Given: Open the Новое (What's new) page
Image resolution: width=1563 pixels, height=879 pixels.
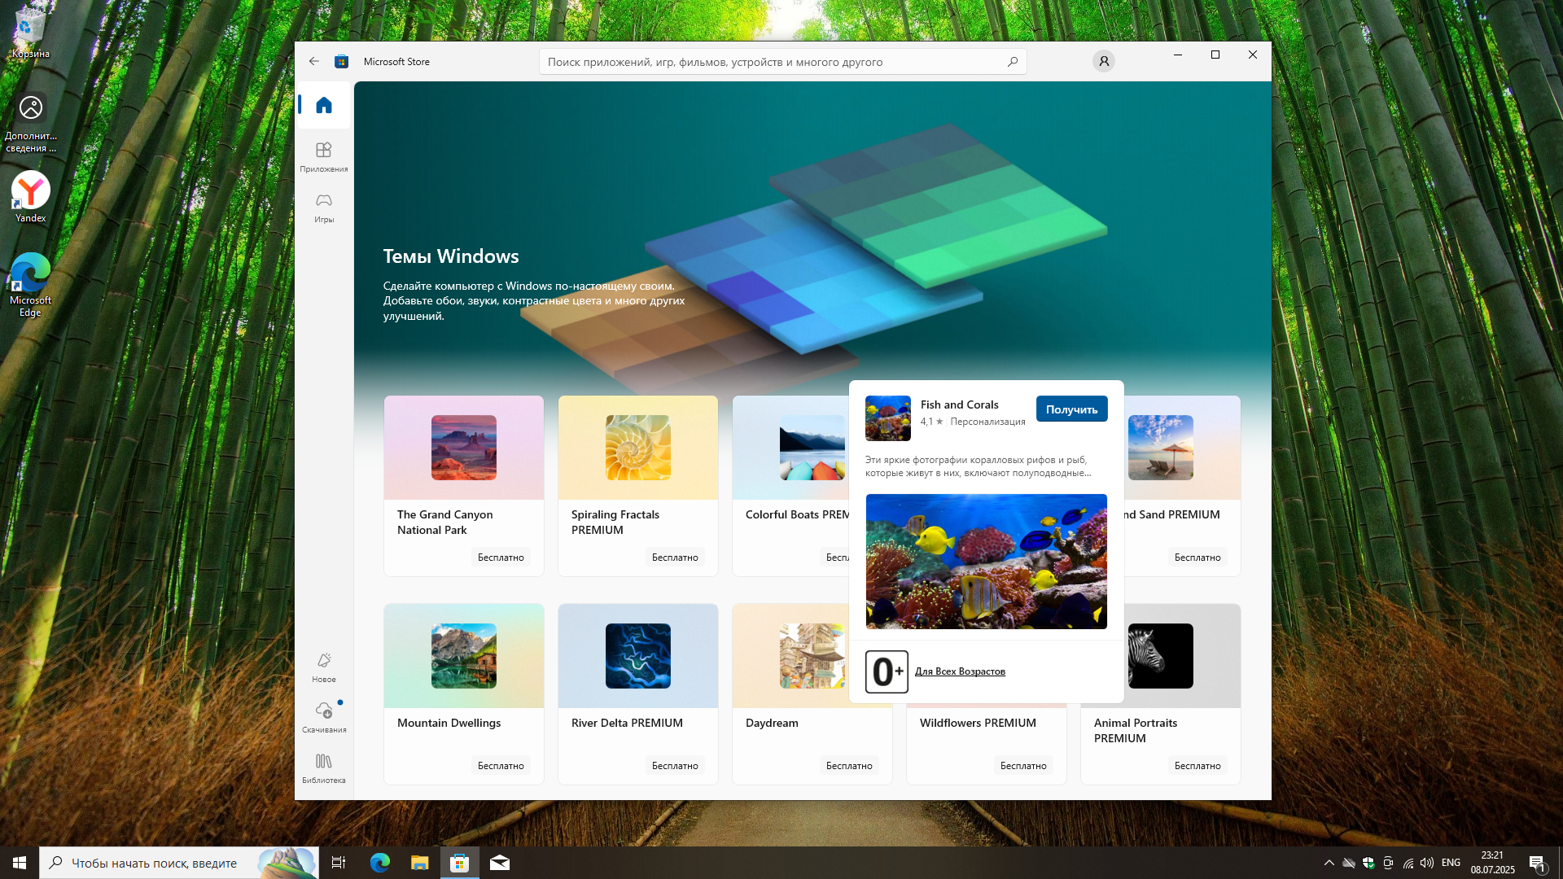Looking at the screenshot, I should pyautogui.click(x=324, y=667).
